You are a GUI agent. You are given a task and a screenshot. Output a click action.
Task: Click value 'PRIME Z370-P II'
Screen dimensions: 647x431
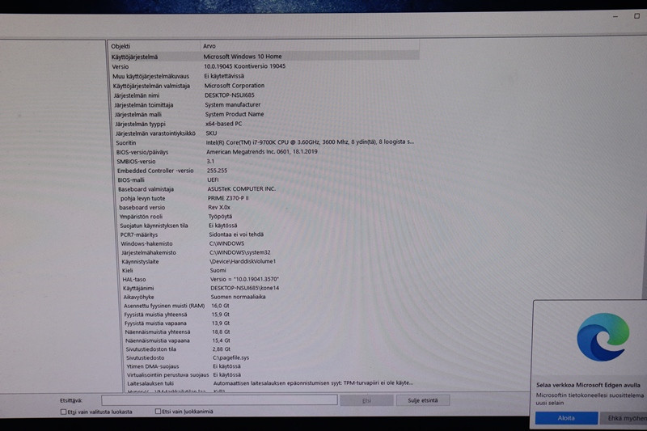point(228,198)
